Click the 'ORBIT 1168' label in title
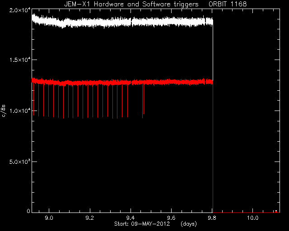Screen dimensions: 289x231 (x=228, y=4)
